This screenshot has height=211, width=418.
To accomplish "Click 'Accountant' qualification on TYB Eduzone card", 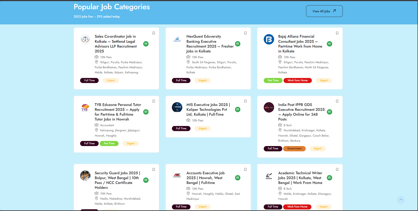I will tap(107, 125).
